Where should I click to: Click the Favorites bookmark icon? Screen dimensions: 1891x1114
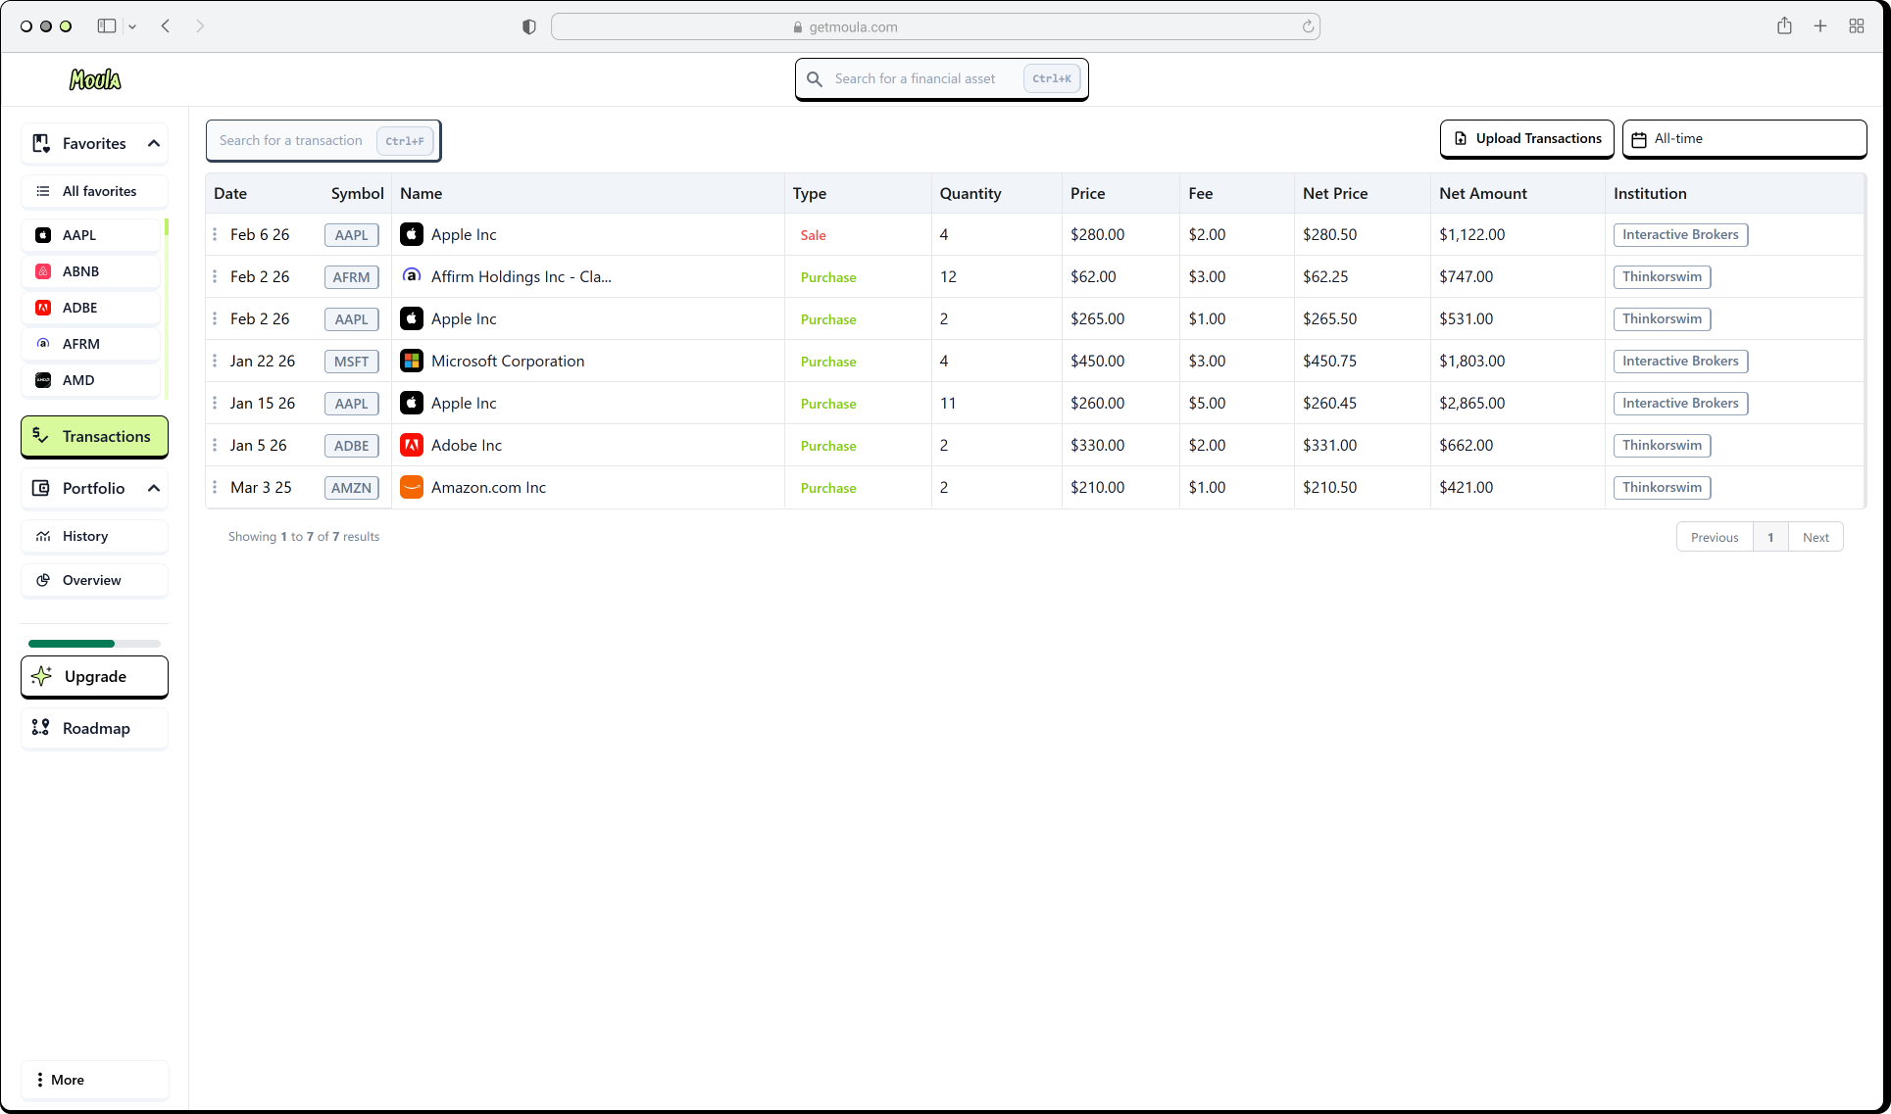pyautogui.click(x=41, y=143)
